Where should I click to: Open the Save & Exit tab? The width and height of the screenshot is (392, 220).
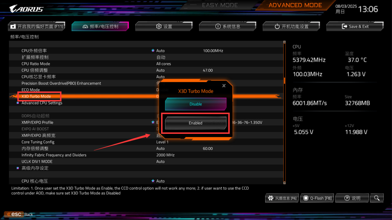point(355,27)
